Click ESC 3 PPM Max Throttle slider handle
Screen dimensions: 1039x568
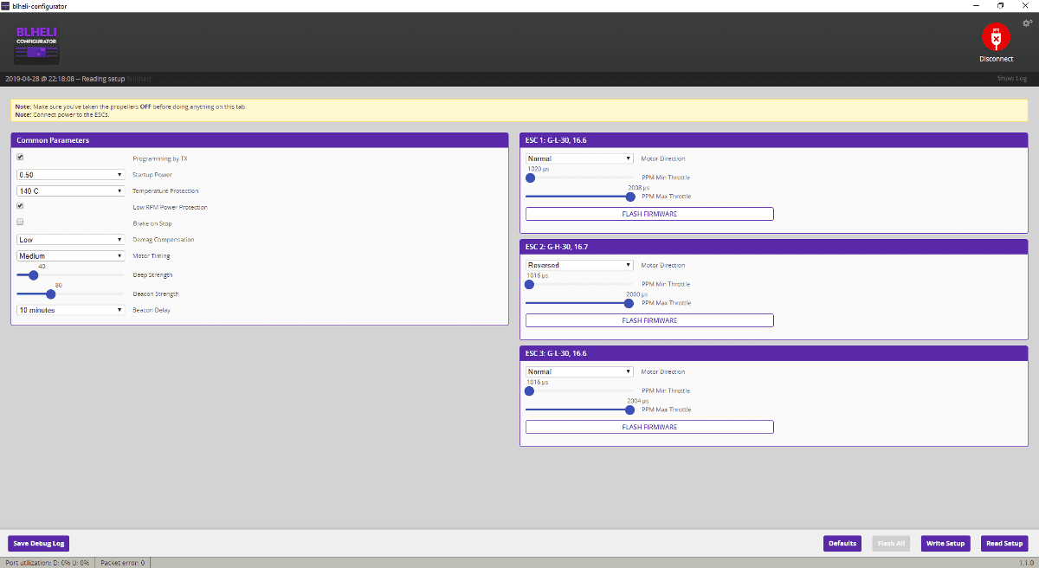click(x=629, y=410)
